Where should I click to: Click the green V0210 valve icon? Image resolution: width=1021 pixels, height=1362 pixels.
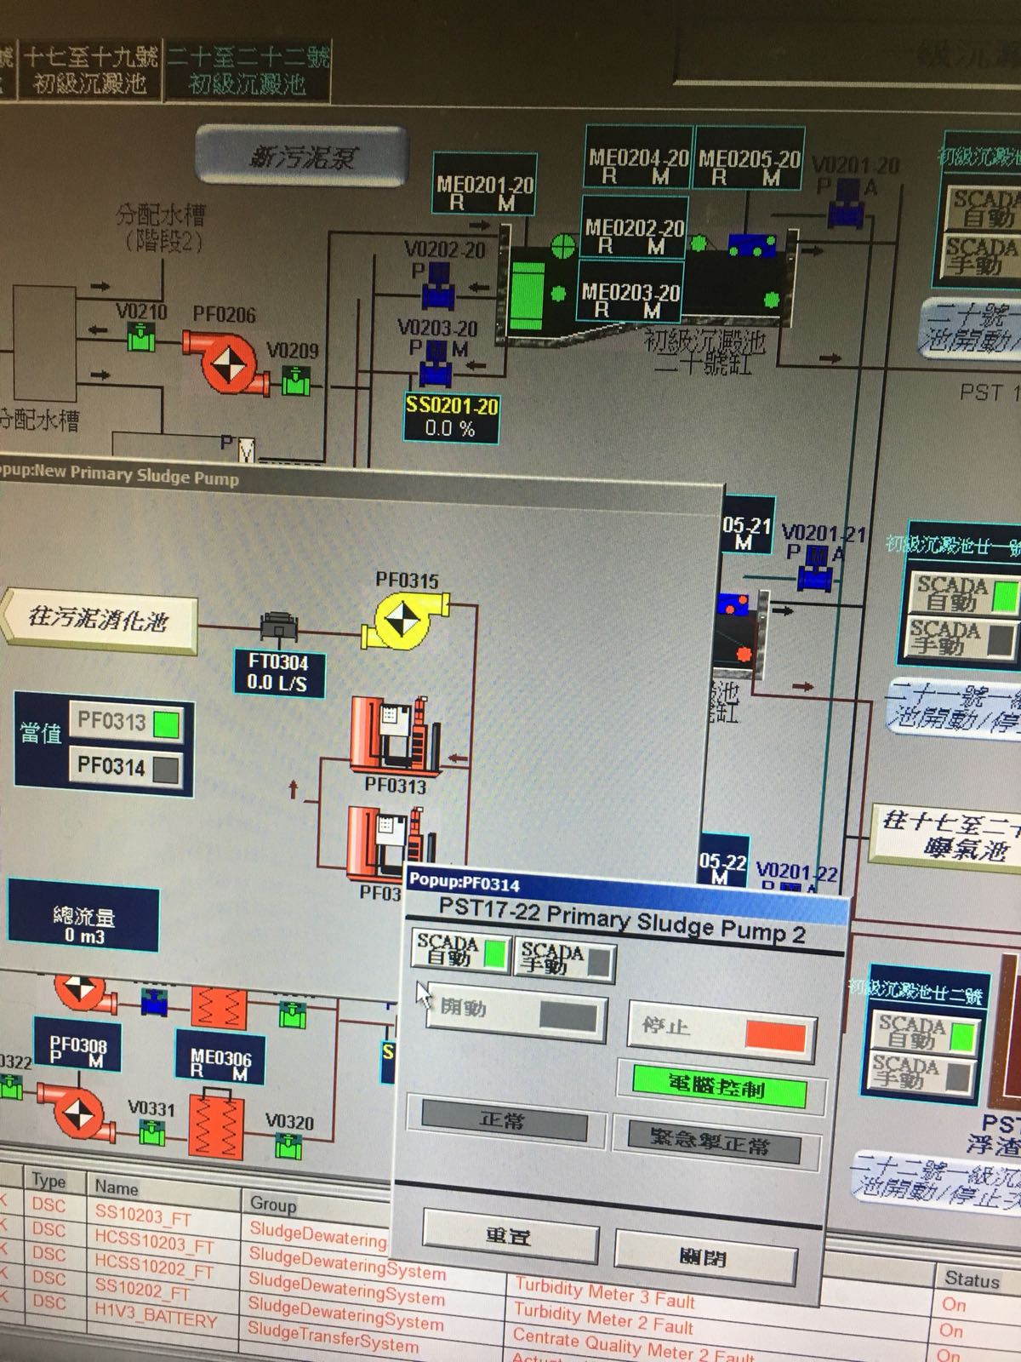tap(140, 339)
